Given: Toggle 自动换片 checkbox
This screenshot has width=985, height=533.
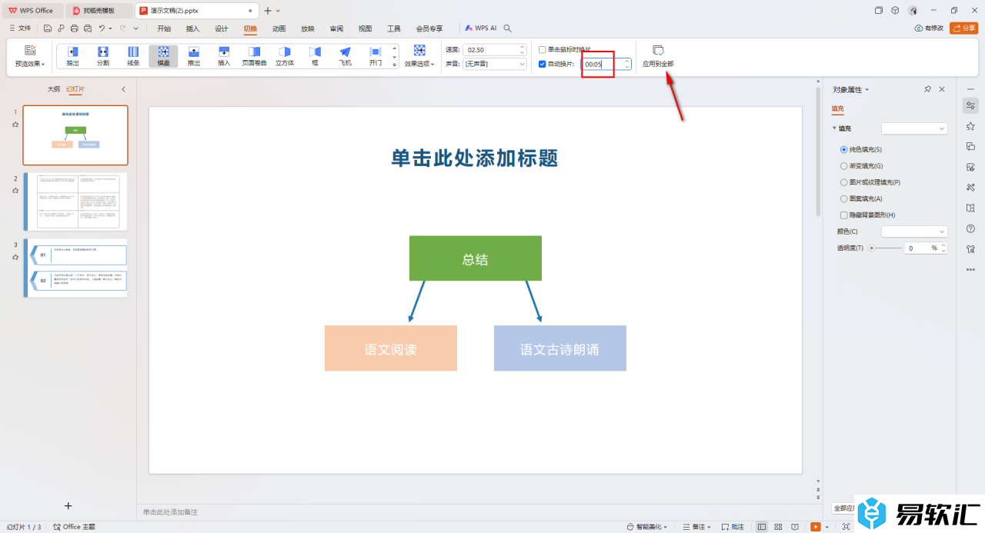Looking at the screenshot, I should point(543,64).
